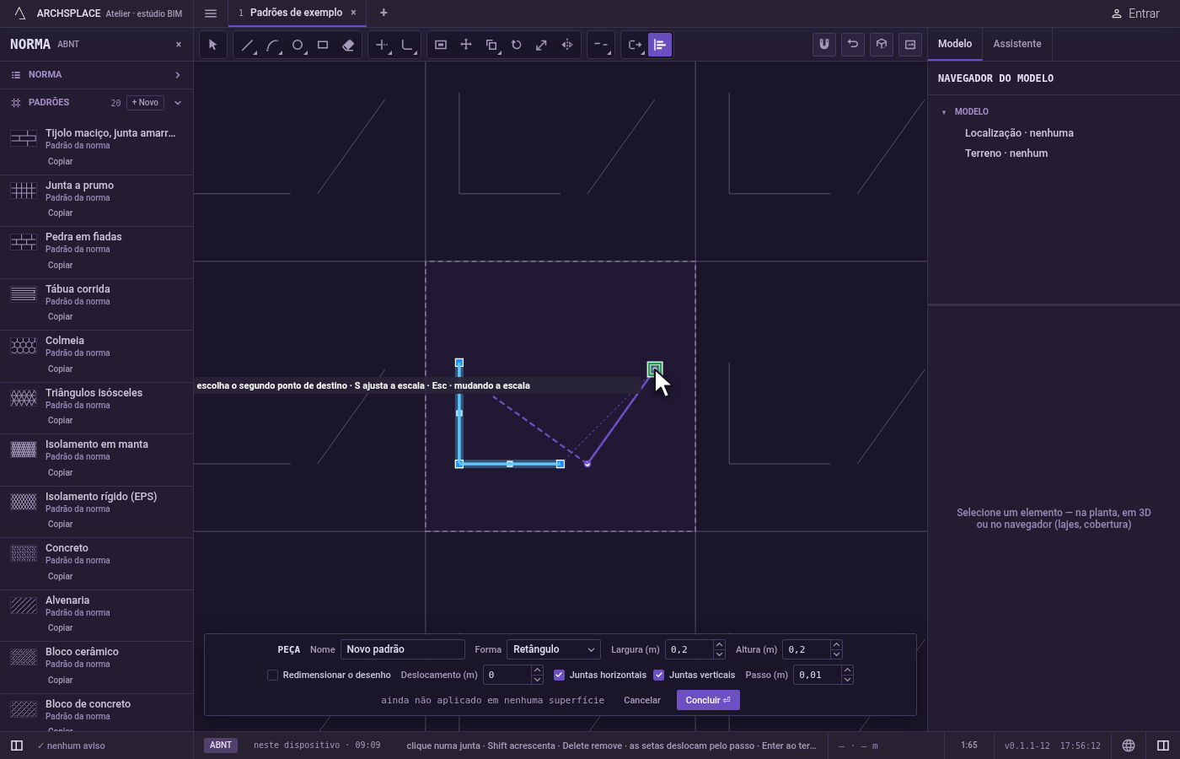Uncheck Juntas horizontais checkbox
The width and height of the screenshot is (1180, 759).
(x=559, y=675)
